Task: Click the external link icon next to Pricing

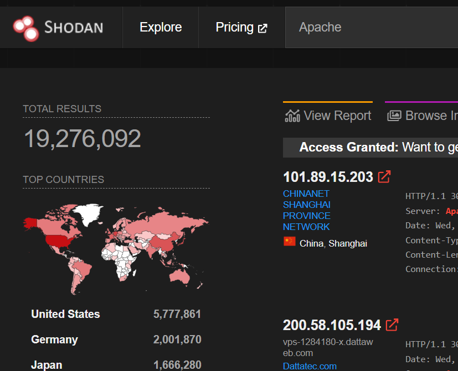Action: 262,27
